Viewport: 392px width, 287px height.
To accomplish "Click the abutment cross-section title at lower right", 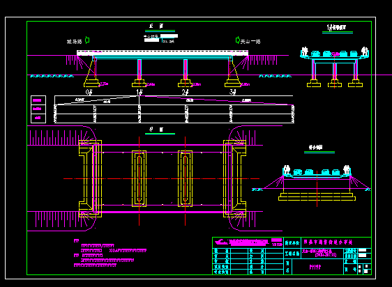I will 316,148.
